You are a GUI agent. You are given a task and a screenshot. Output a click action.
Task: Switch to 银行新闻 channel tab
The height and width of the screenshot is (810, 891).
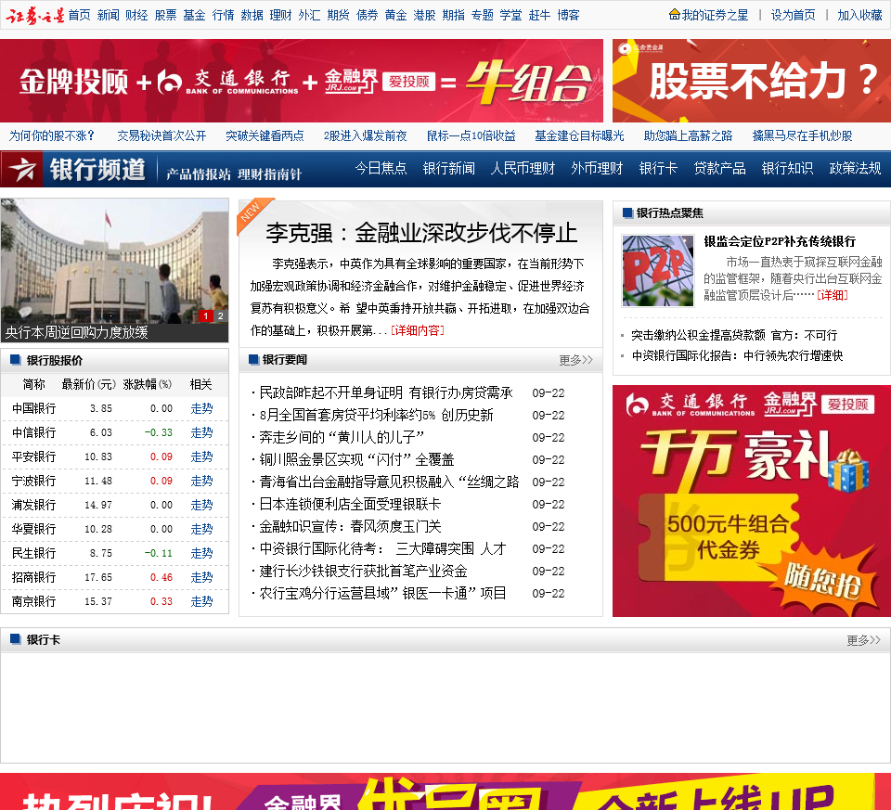(449, 168)
